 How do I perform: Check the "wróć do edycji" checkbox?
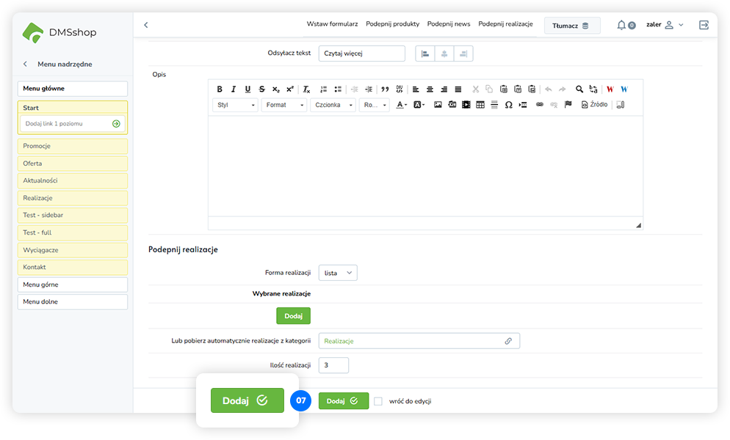378,401
